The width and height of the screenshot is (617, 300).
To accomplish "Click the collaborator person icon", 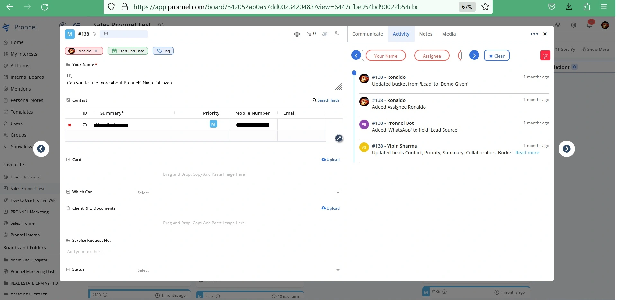I will click(x=337, y=33).
